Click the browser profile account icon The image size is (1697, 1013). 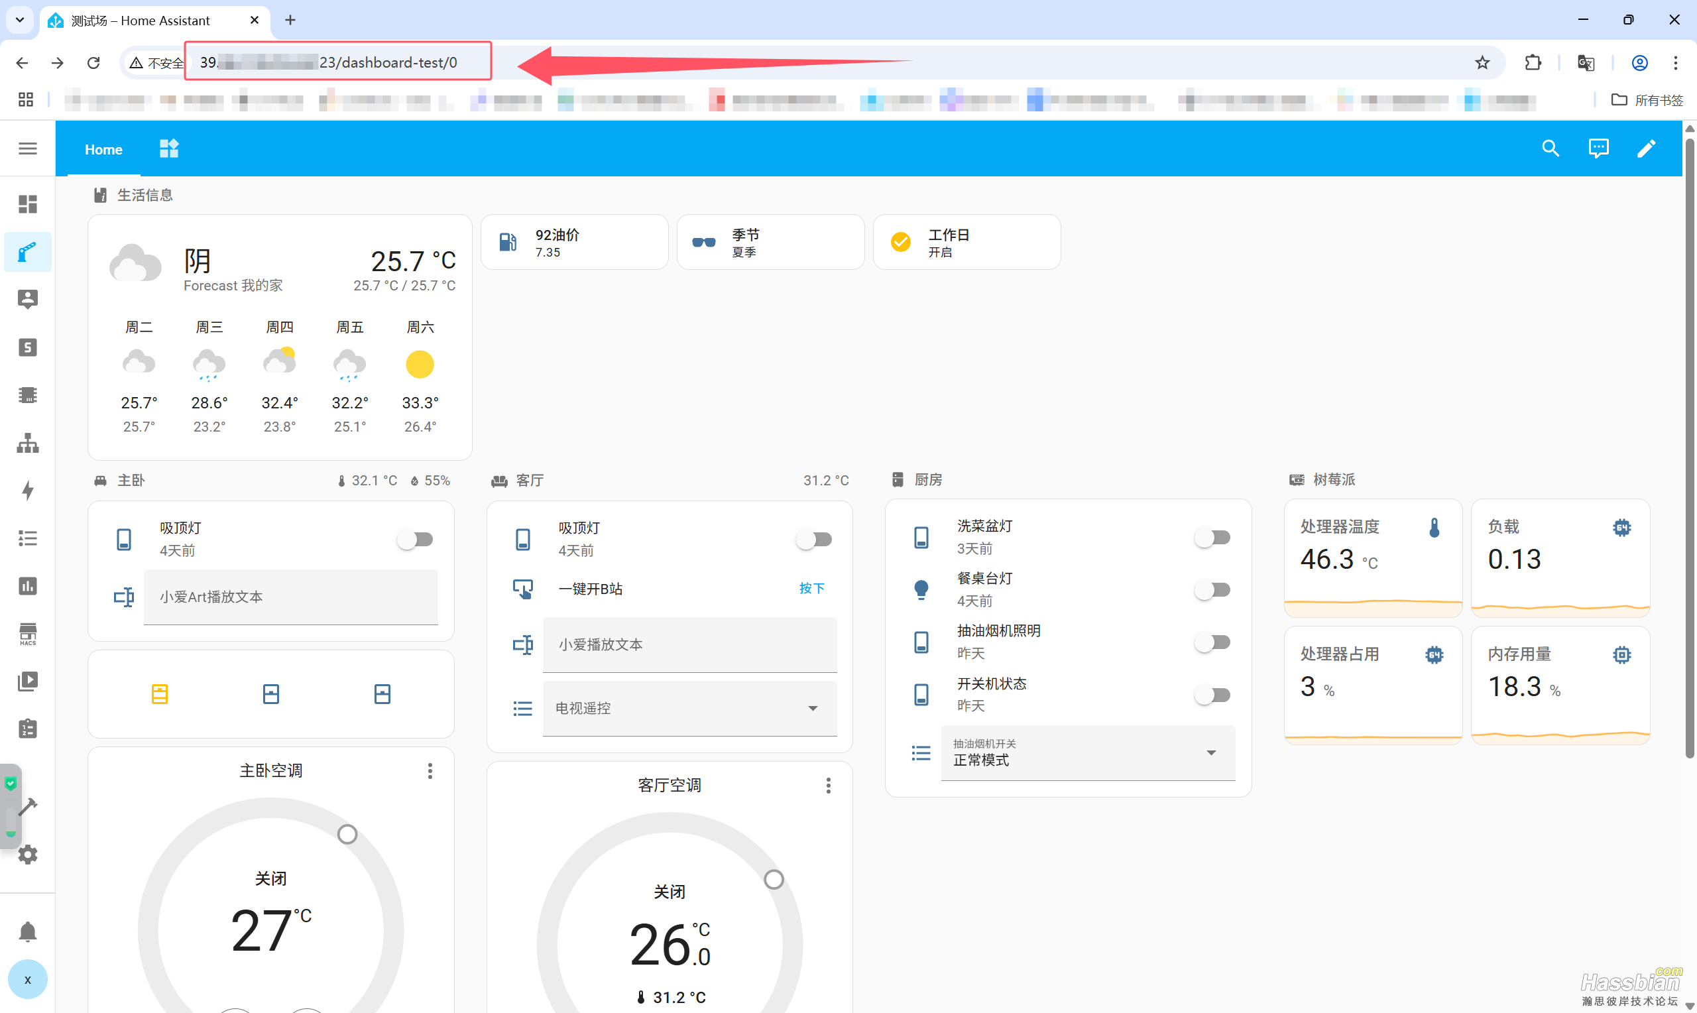point(1639,63)
